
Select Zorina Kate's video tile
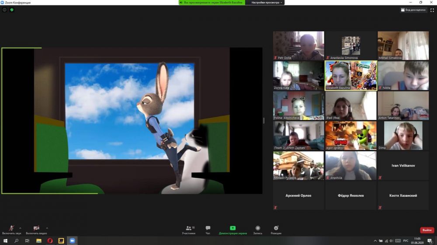(x=298, y=76)
